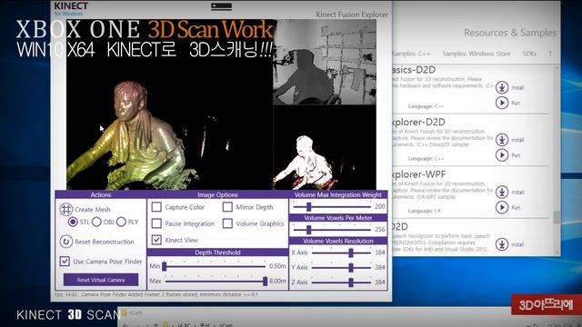Click the camera tracking preview image
Image resolution: width=582 pixels, height=327 pixels.
click(x=325, y=147)
